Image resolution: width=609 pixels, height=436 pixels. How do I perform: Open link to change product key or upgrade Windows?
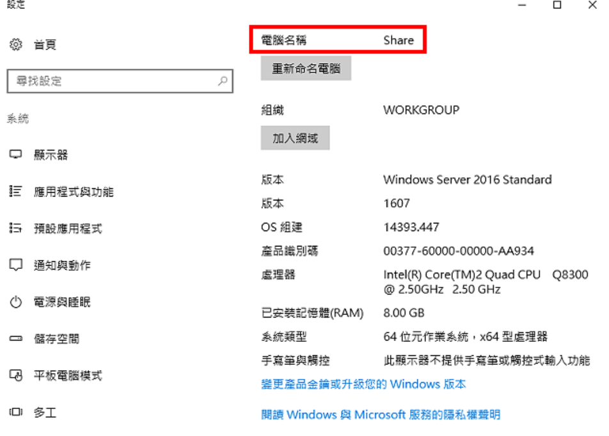[363, 384]
